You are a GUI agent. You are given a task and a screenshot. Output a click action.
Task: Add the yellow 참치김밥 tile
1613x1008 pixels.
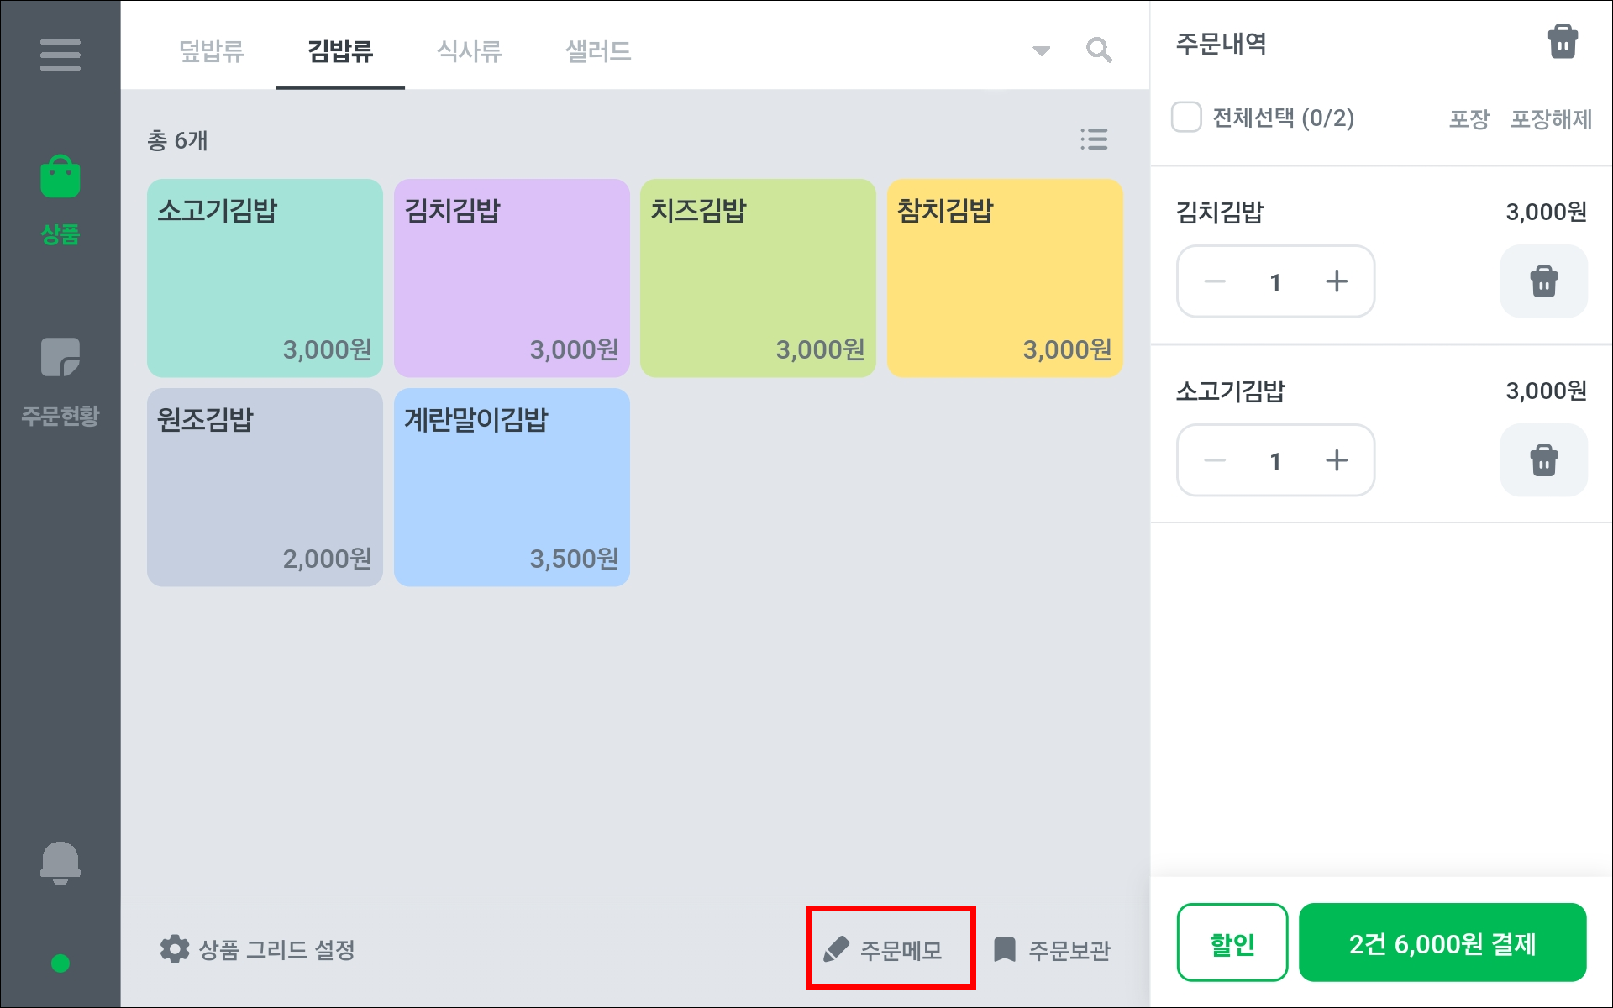(1005, 278)
